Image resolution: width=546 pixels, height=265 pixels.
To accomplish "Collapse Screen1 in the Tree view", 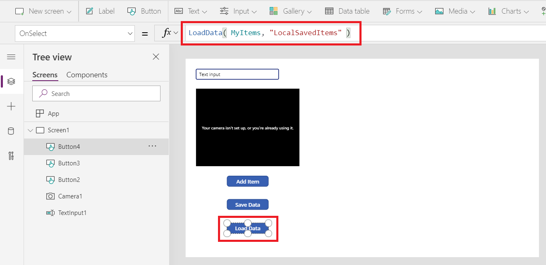I will click(x=30, y=130).
